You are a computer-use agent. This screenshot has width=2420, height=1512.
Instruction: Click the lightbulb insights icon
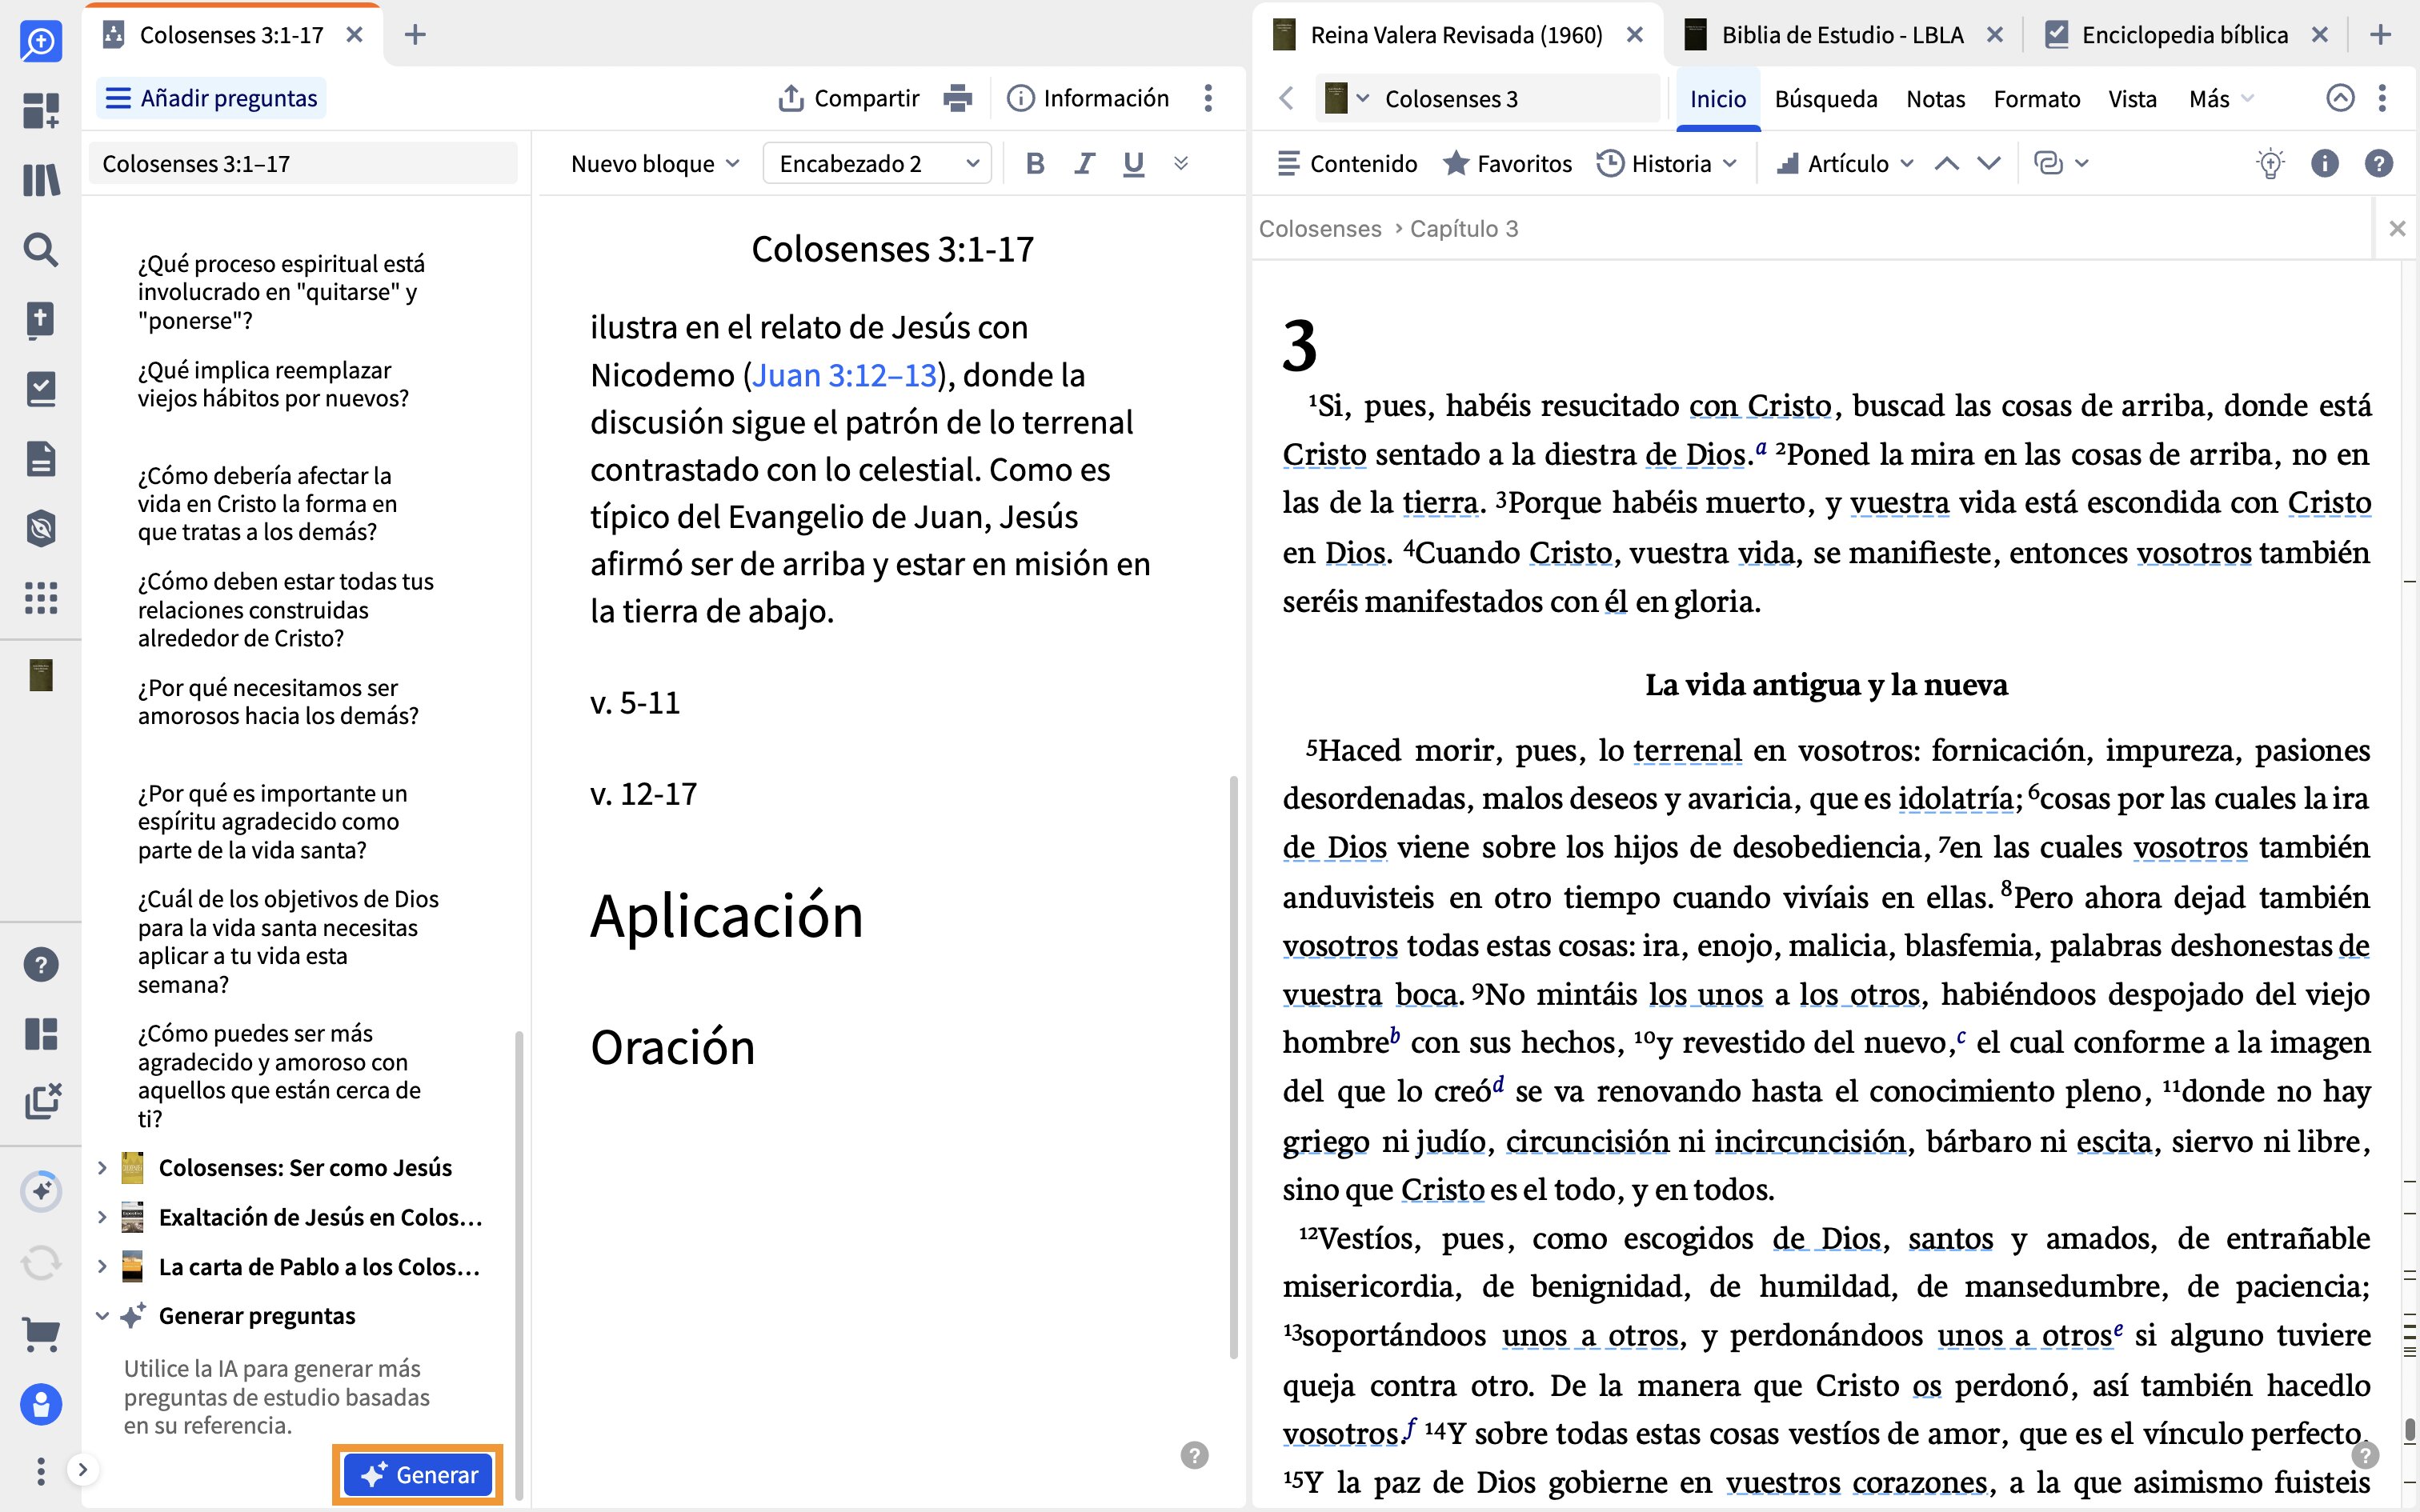pyautogui.click(x=2270, y=163)
